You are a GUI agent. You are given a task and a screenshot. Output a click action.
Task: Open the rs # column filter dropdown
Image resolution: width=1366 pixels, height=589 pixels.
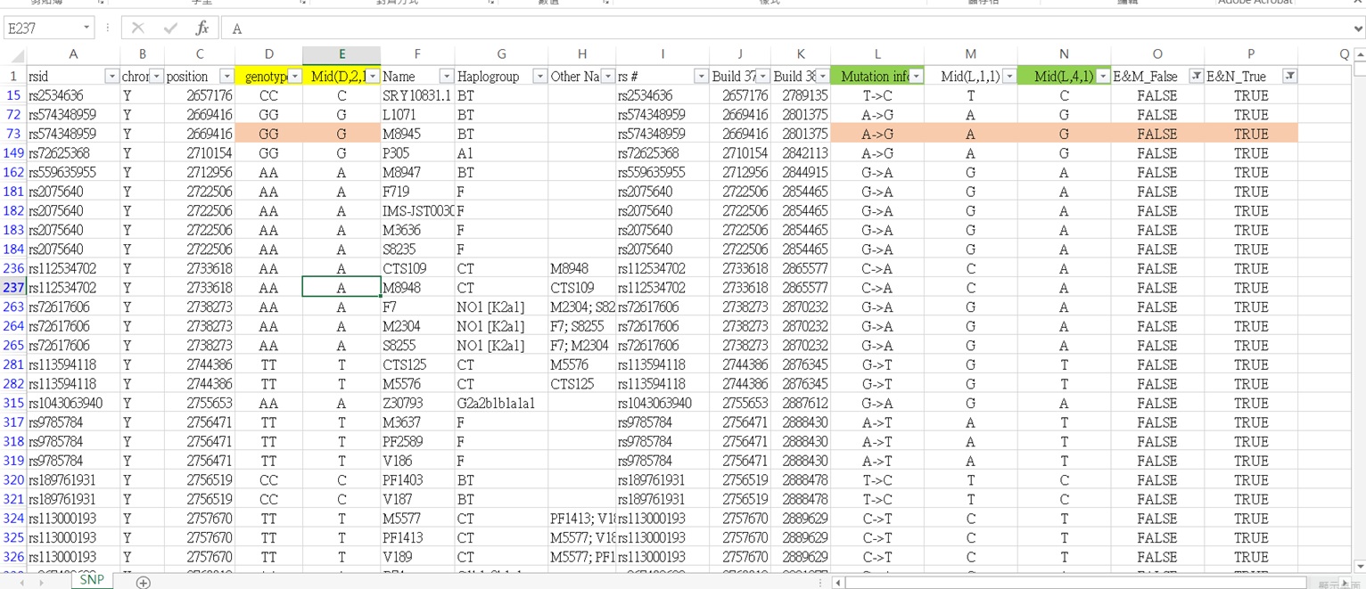pos(701,77)
